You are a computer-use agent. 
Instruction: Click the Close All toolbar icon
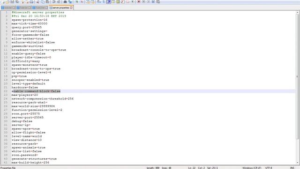tap(27, 2)
